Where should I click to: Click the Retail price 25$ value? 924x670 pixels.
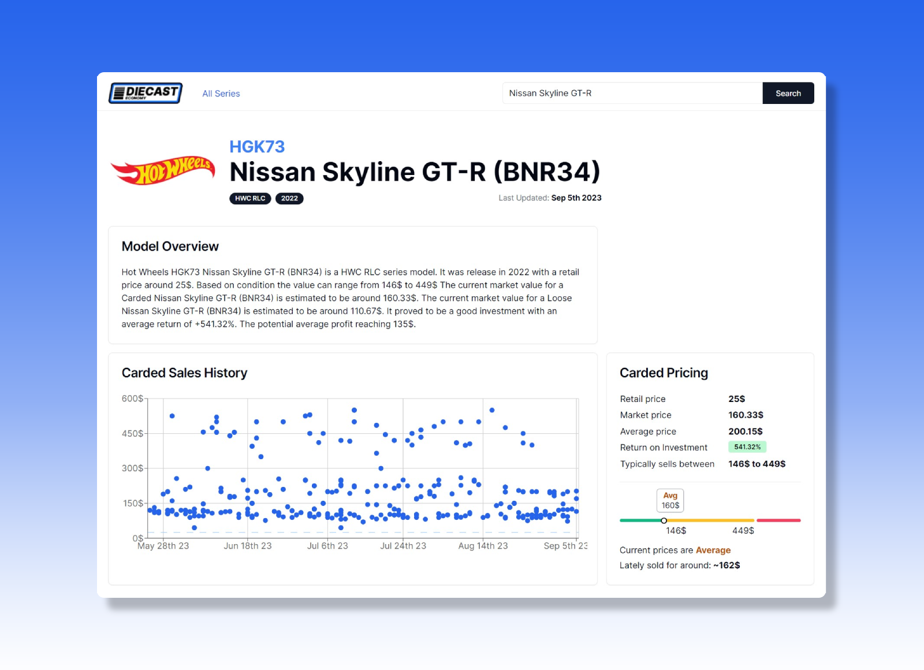pyautogui.click(x=736, y=399)
